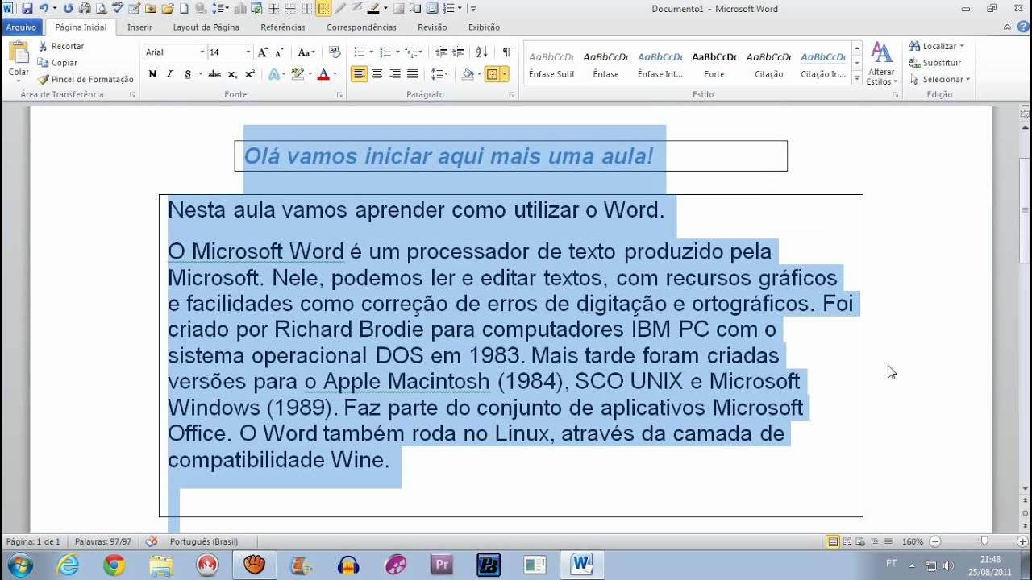
Task: Switch to Correspondências tab
Action: pyautogui.click(x=362, y=27)
